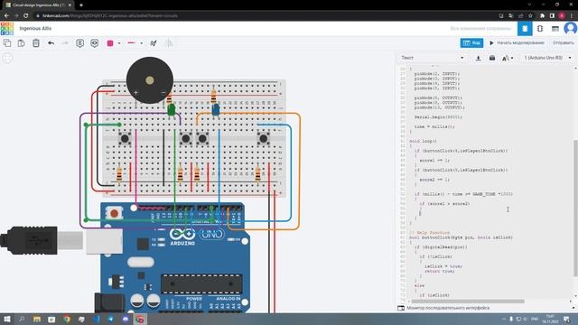Click the rightmost pushbutton on breadboard

263,138
